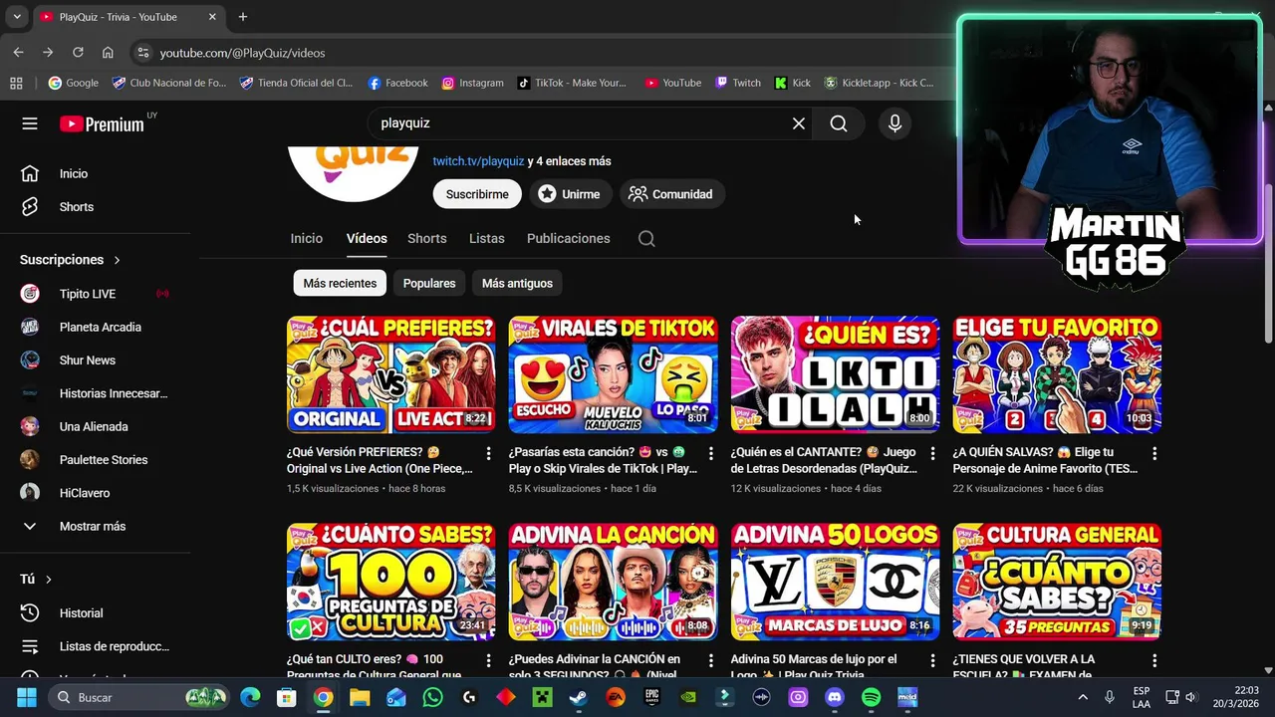Open Chrome apps grid in bookmarks bar
This screenshot has height=717, width=1275.
coord(16,83)
